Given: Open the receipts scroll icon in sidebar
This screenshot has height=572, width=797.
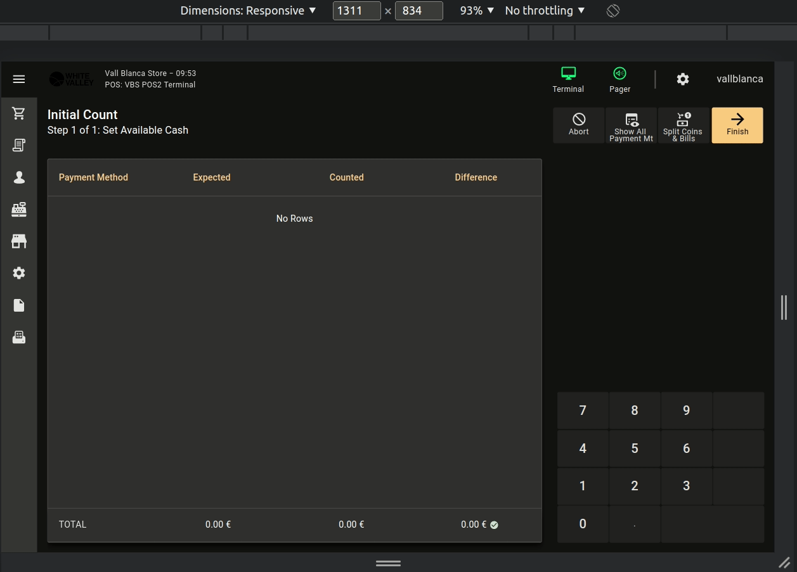Looking at the screenshot, I should coord(19,145).
